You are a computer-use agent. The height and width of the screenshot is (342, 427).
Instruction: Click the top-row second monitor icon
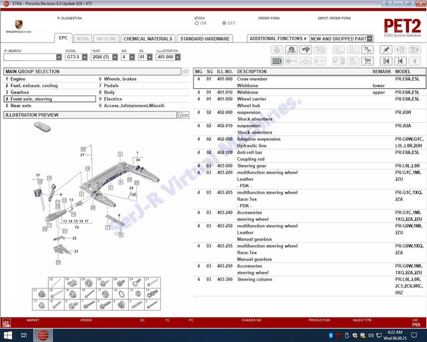353,50
